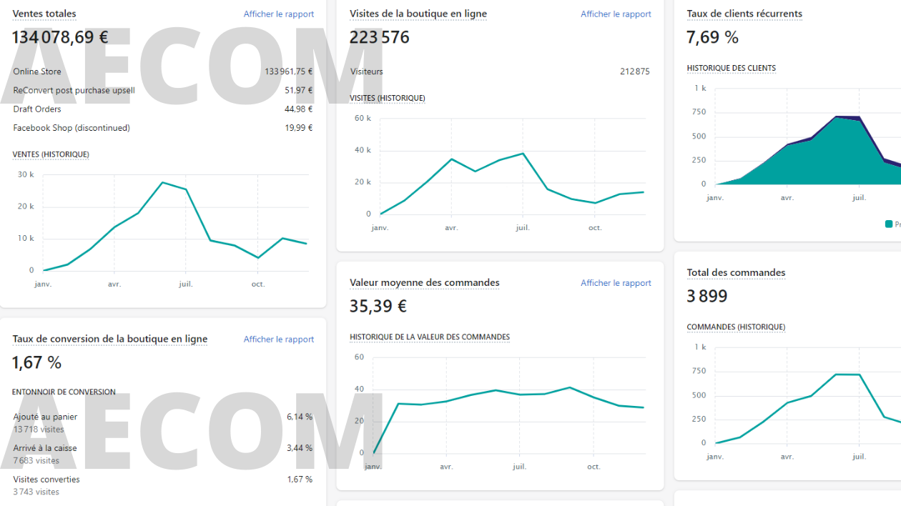Open the Ventes totales report link

coord(278,14)
